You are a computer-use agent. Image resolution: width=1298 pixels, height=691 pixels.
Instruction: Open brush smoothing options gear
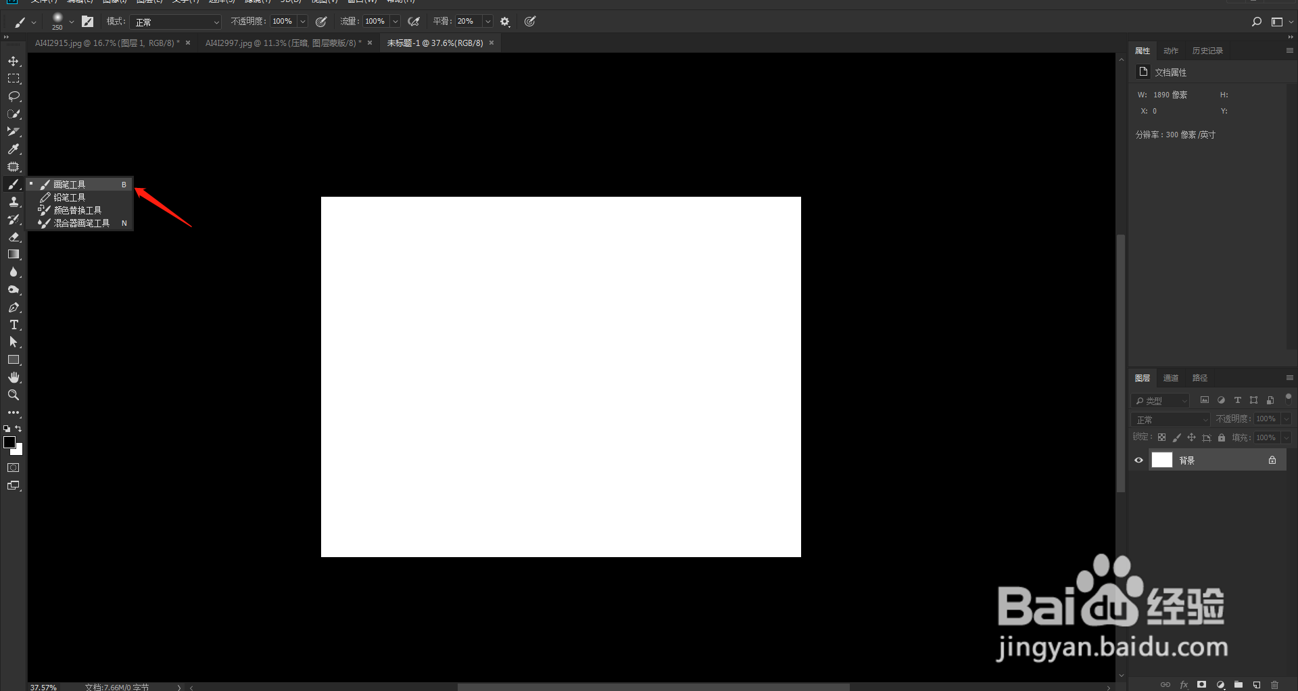pyautogui.click(x=505, y=22)
